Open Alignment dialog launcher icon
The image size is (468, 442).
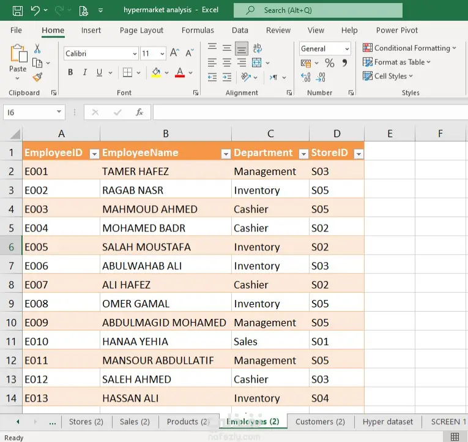click(x=289, y=93)
